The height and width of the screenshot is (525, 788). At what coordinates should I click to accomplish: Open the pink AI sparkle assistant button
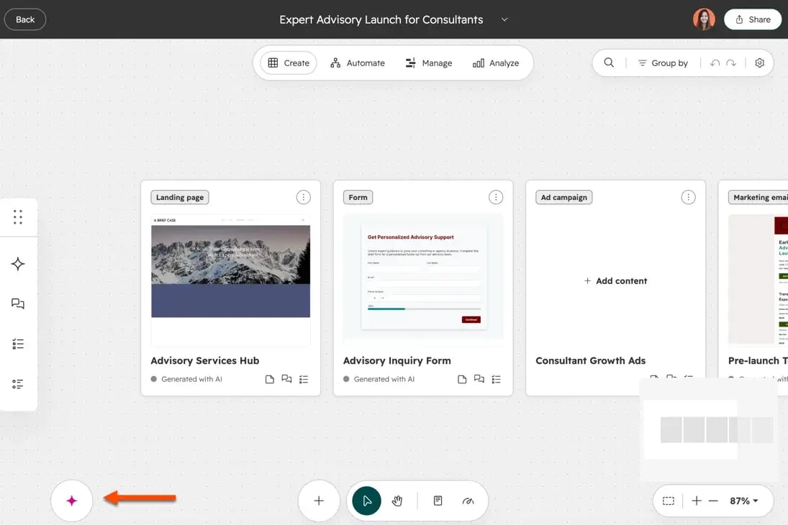72,501
